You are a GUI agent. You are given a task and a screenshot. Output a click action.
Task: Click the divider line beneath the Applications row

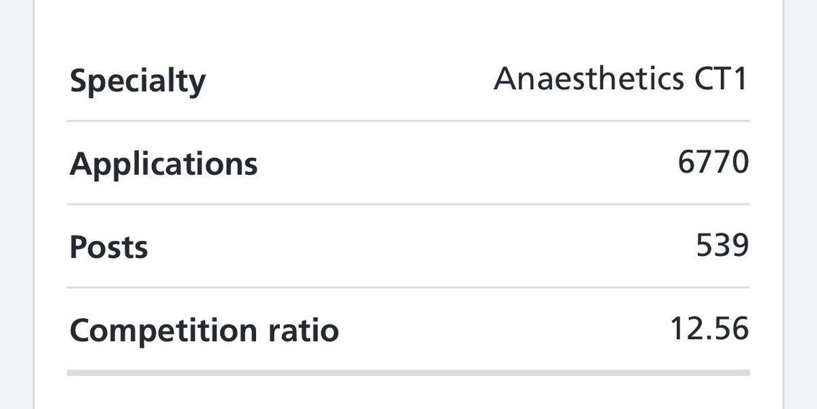click(408, 204)
